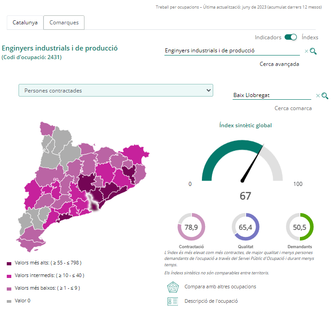Click the Enginyers industrials i de producció heading

(60, 48)
